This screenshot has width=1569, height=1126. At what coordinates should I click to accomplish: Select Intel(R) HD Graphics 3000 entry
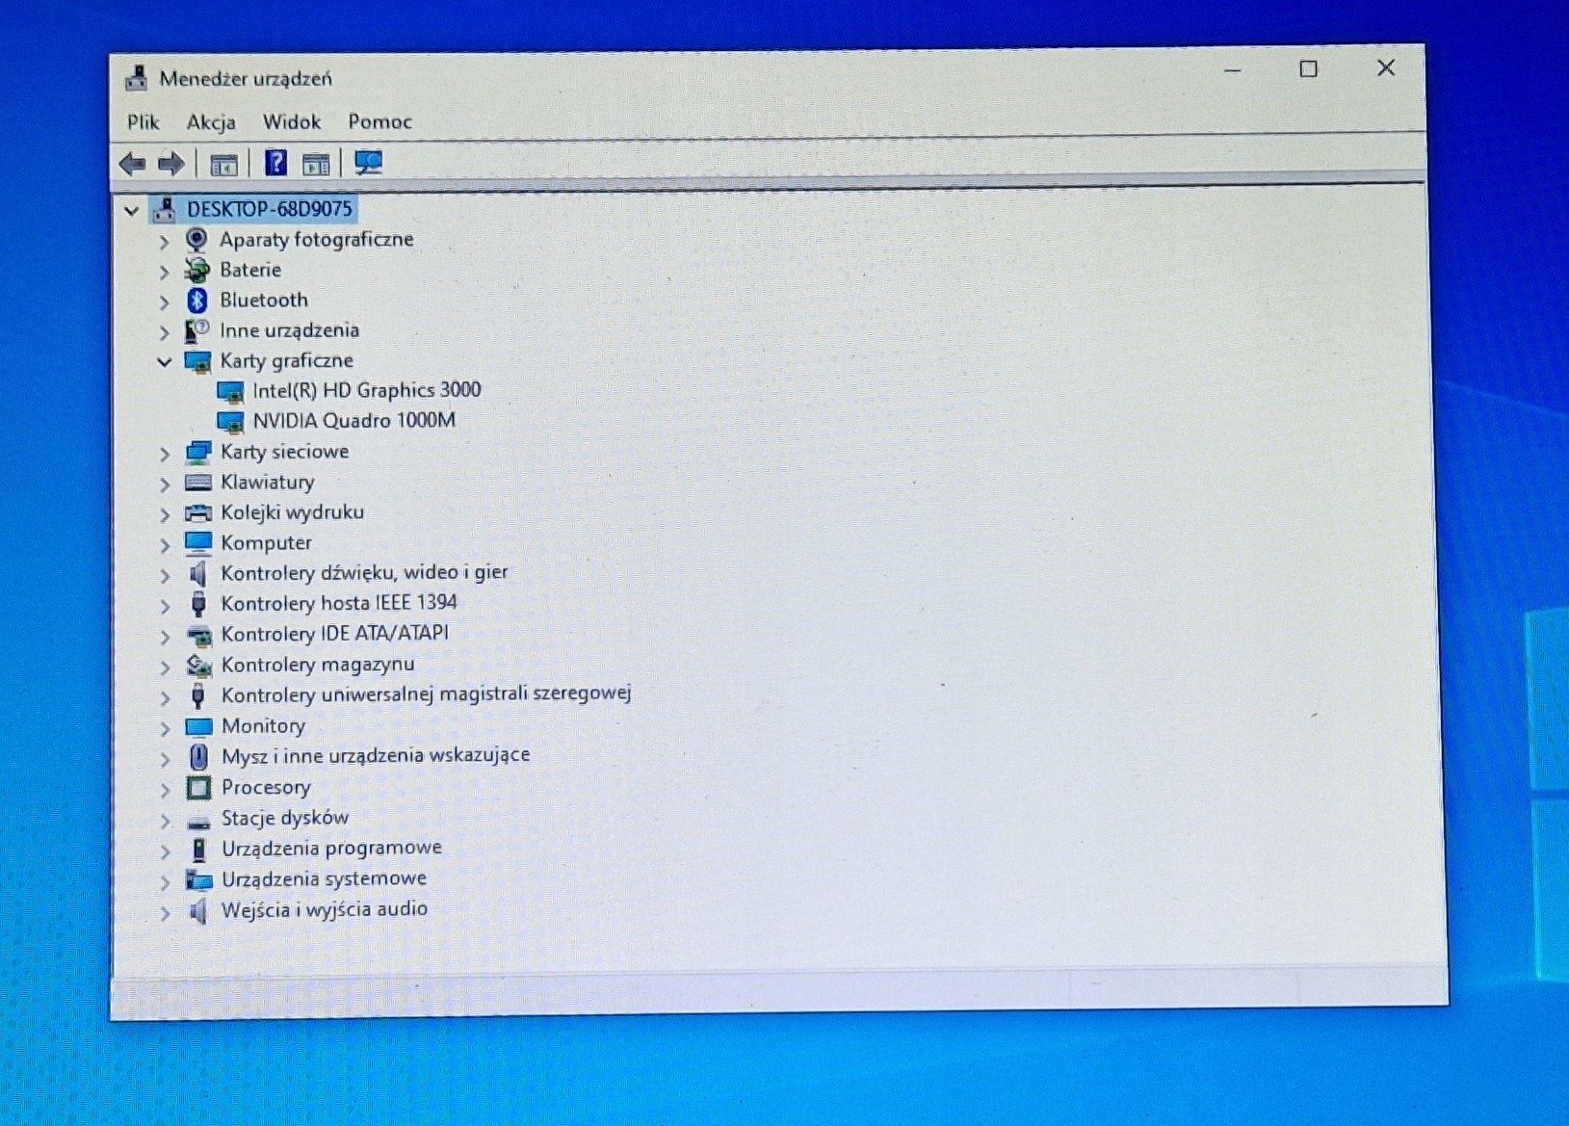click(x=366, y=390)
